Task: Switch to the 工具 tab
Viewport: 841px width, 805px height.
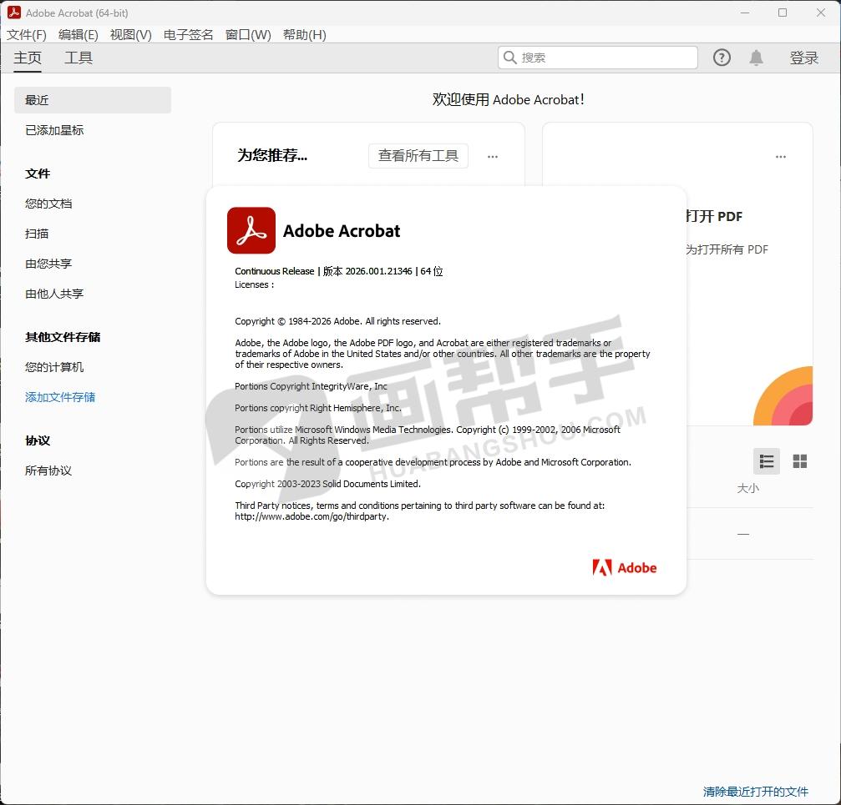Action: pyautogui.click(x=79, y=58)
